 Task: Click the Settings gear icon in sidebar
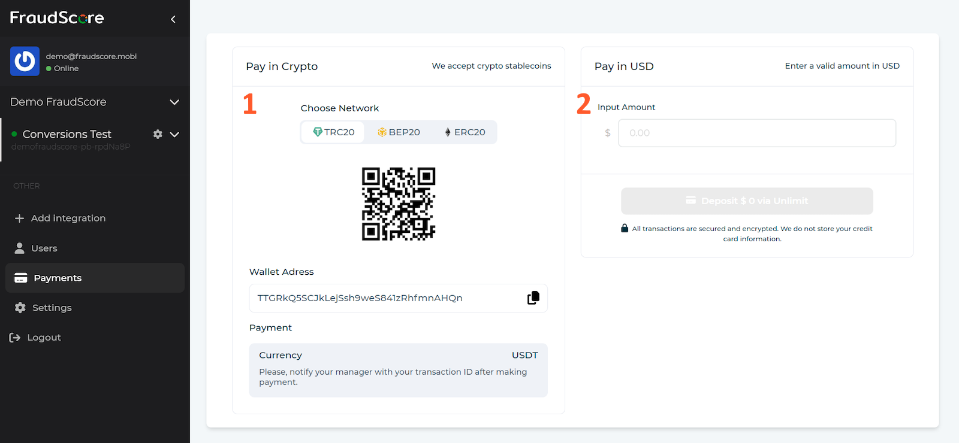[20, 308]
